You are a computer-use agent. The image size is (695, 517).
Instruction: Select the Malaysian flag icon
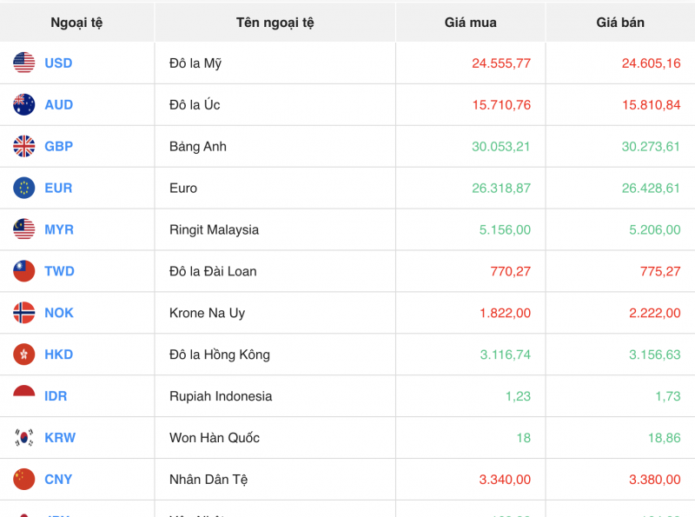click(x=24, y=229)
